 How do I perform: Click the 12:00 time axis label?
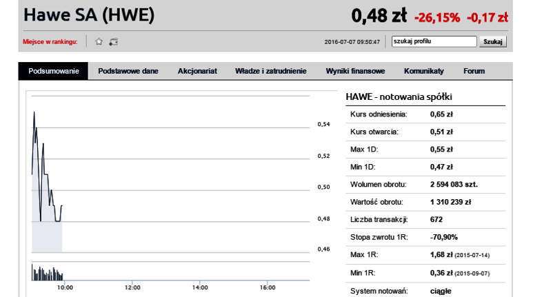pos(132,287)
